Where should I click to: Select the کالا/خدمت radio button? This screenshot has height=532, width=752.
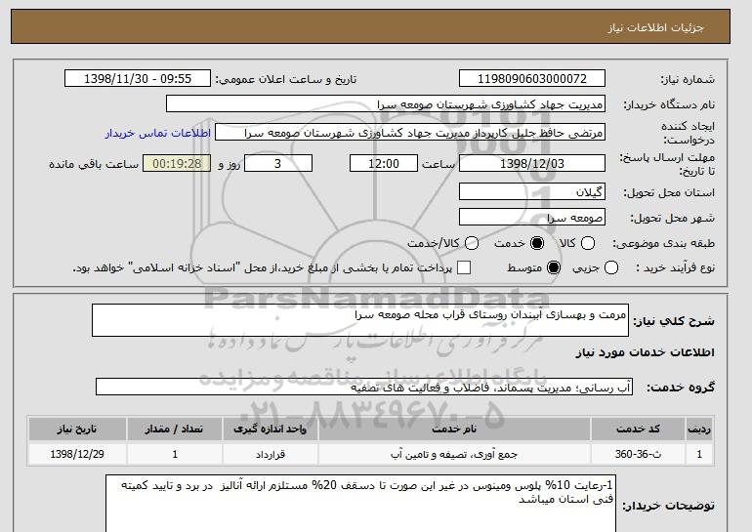[472, 243]
